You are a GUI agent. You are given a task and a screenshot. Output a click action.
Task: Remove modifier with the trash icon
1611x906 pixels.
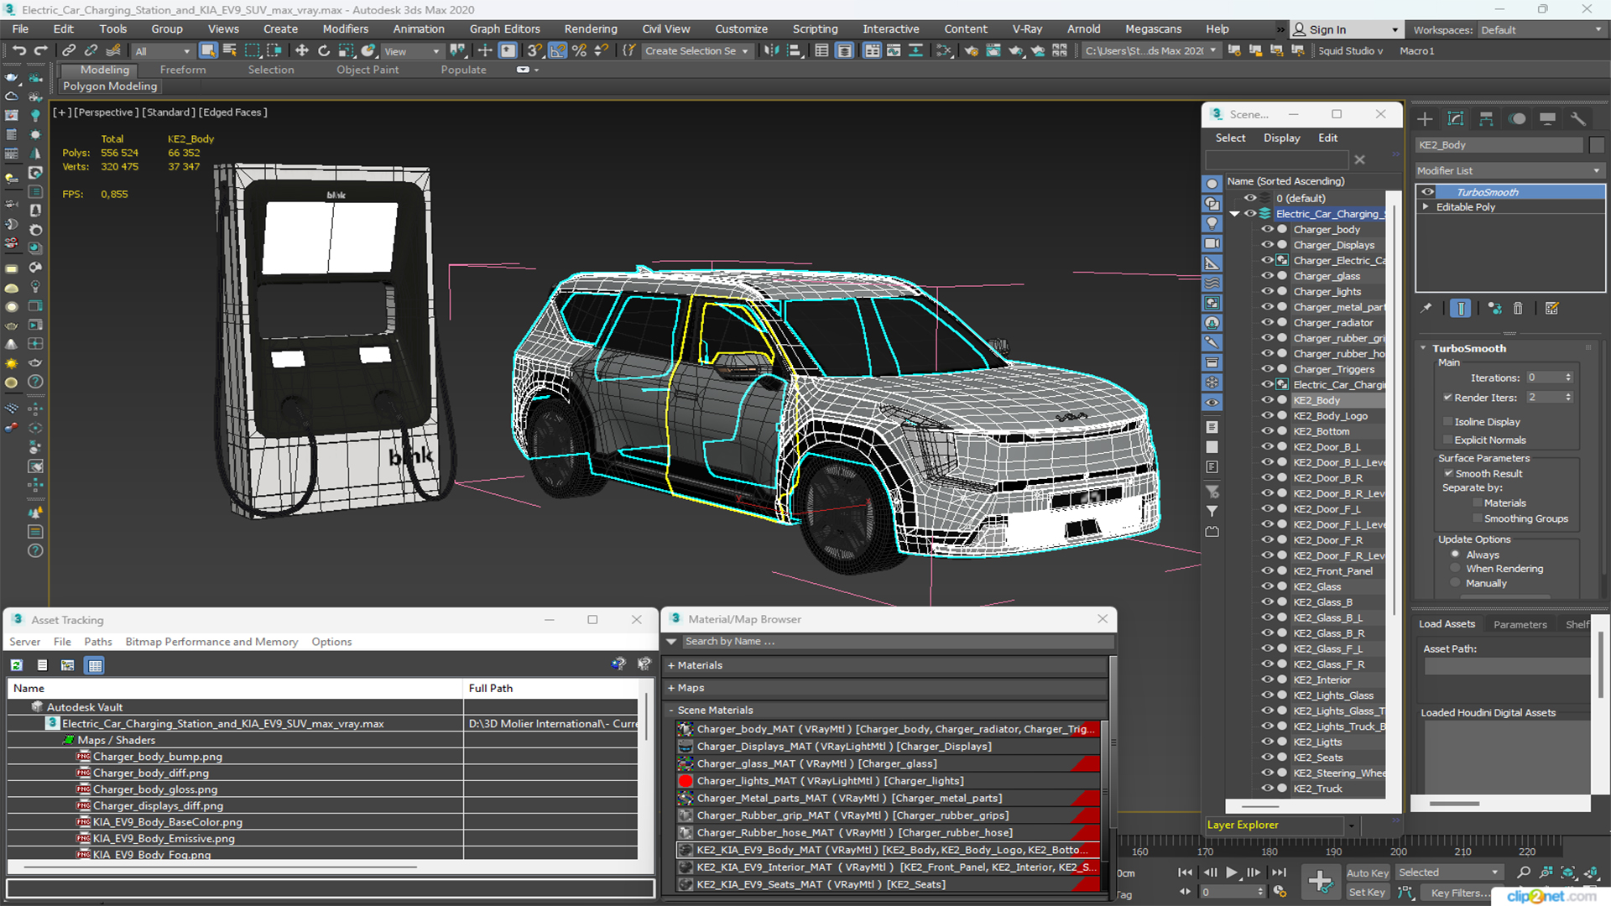click(1518, 309)
